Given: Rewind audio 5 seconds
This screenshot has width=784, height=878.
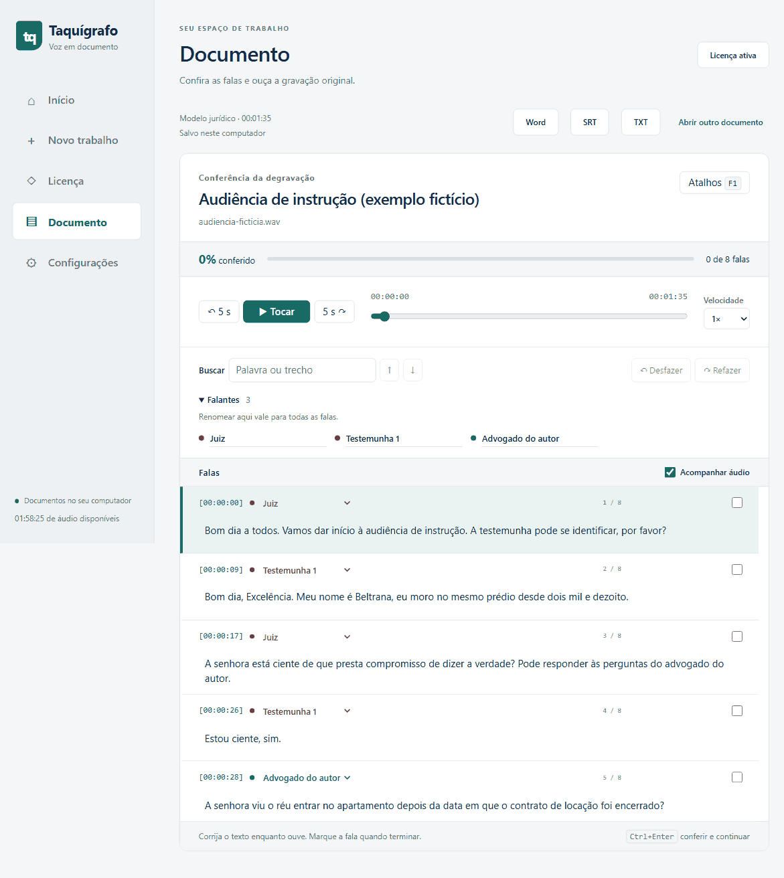Looking at the screenshot, I should [219, 312].
